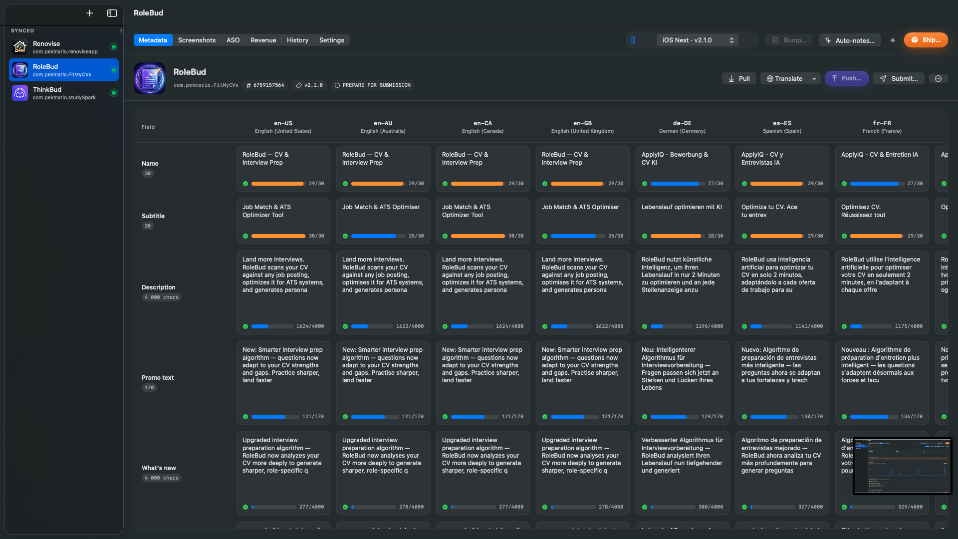The height and width of the screenshot is (539, 958).
Task: Open the iOS Next v2.1.0 version dropdown
Action: tap(698, 40)
